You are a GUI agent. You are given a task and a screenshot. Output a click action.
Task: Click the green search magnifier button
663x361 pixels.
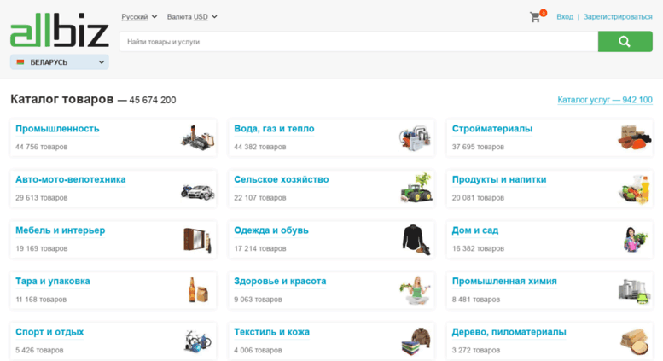625,42
